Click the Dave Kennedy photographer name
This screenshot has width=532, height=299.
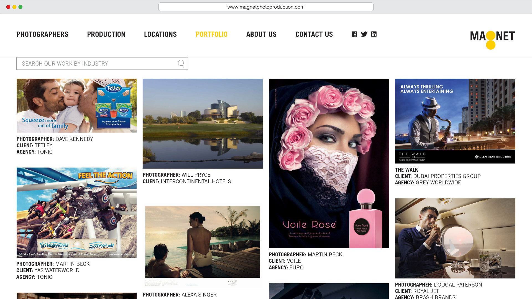(74, 139)
